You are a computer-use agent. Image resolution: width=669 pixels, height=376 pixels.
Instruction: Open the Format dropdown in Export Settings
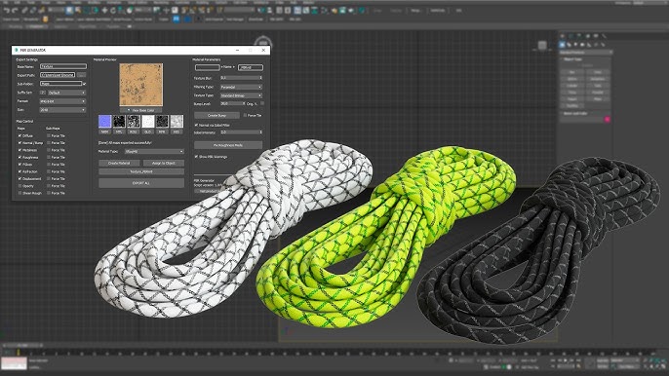(x=62, y=101)
